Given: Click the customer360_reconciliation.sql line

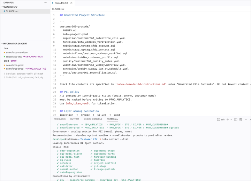Looking at the screenshot, I should pos(90,73).
